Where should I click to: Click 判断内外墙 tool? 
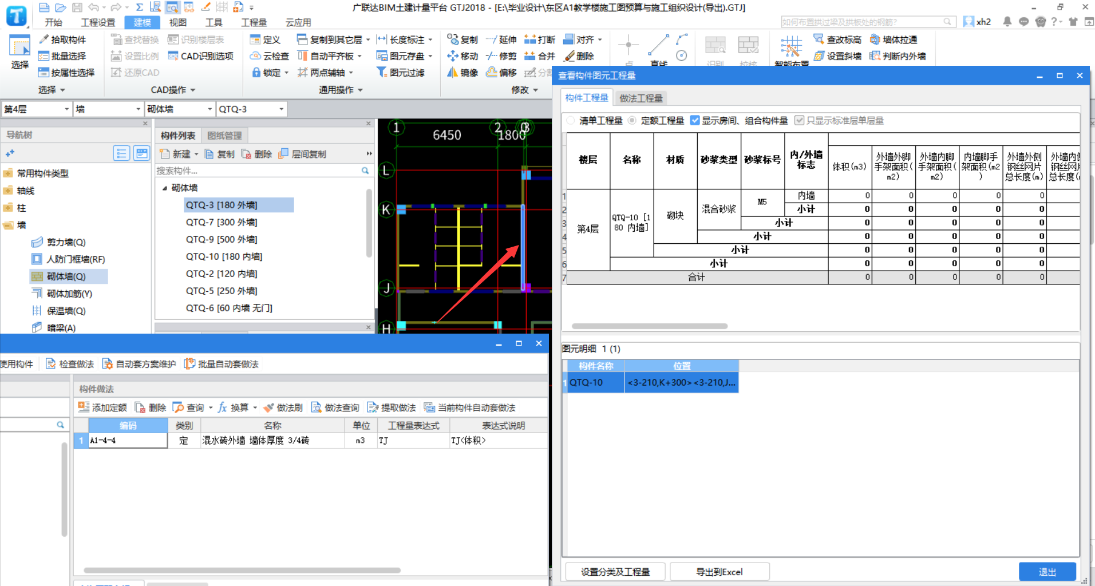pos(898,56)
